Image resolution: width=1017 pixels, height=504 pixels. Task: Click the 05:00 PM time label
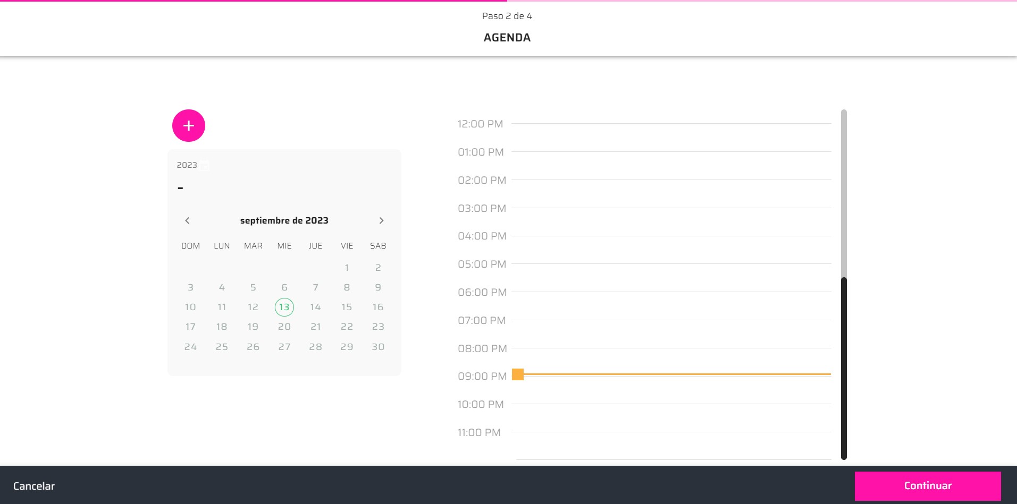[x=482, y=264]
